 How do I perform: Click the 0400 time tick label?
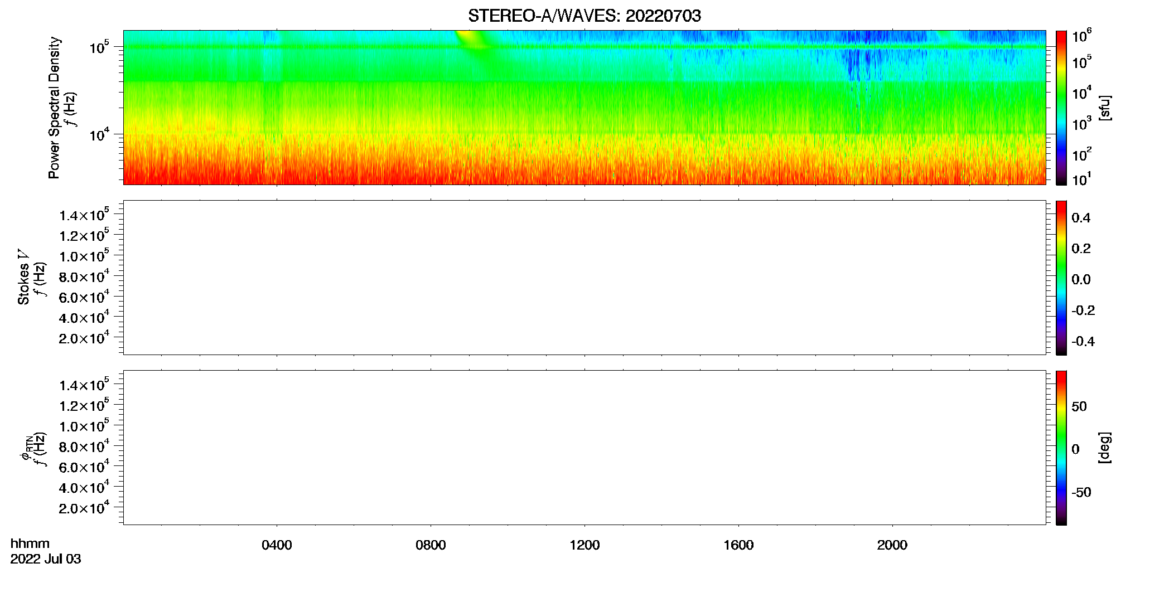277,545
